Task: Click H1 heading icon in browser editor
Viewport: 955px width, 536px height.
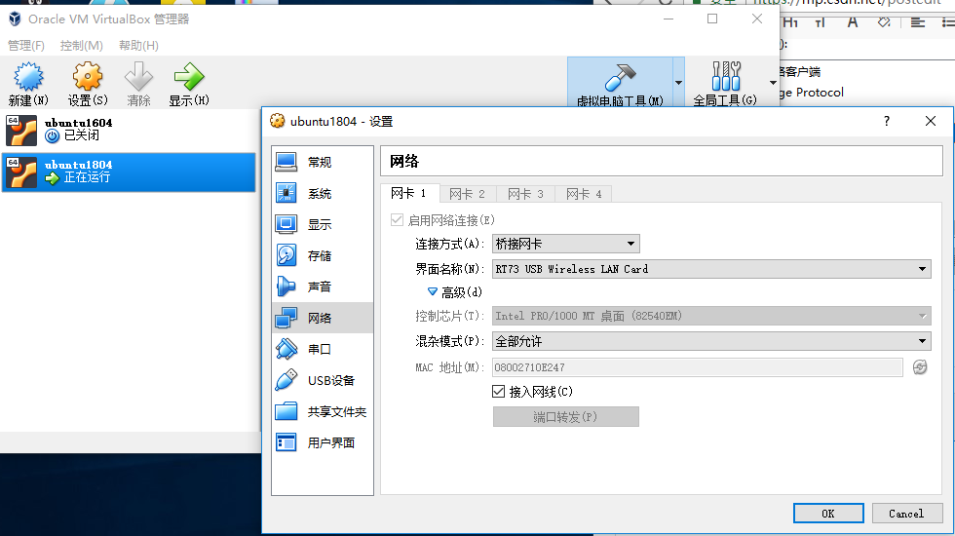Action: pos(790,22)
